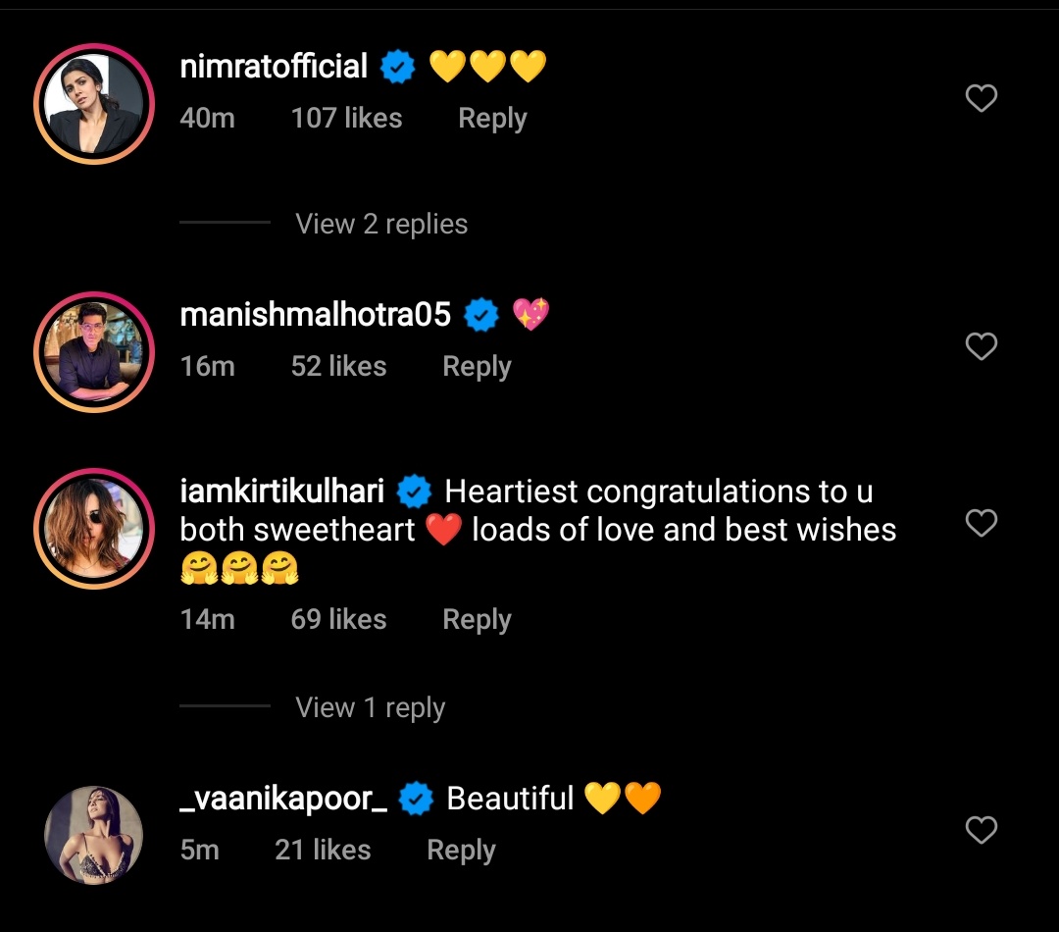Reply to _vaanikapoor_'s comment
Image resolution: width=1059 pixels, height=932 pixels.
(461, 850)
